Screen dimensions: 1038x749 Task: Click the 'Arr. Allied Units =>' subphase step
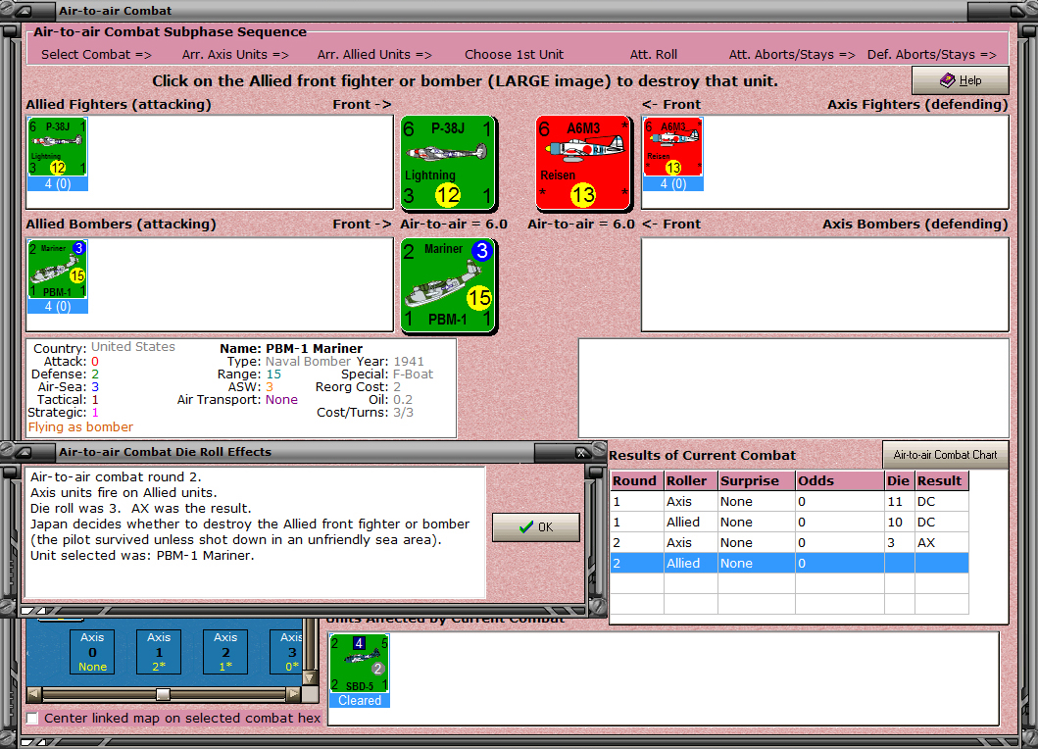click(x=374, y=54)
